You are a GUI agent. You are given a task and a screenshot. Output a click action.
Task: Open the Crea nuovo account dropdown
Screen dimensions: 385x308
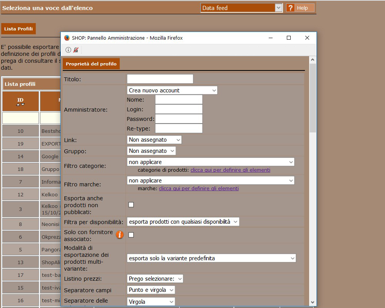coord(172,90)
